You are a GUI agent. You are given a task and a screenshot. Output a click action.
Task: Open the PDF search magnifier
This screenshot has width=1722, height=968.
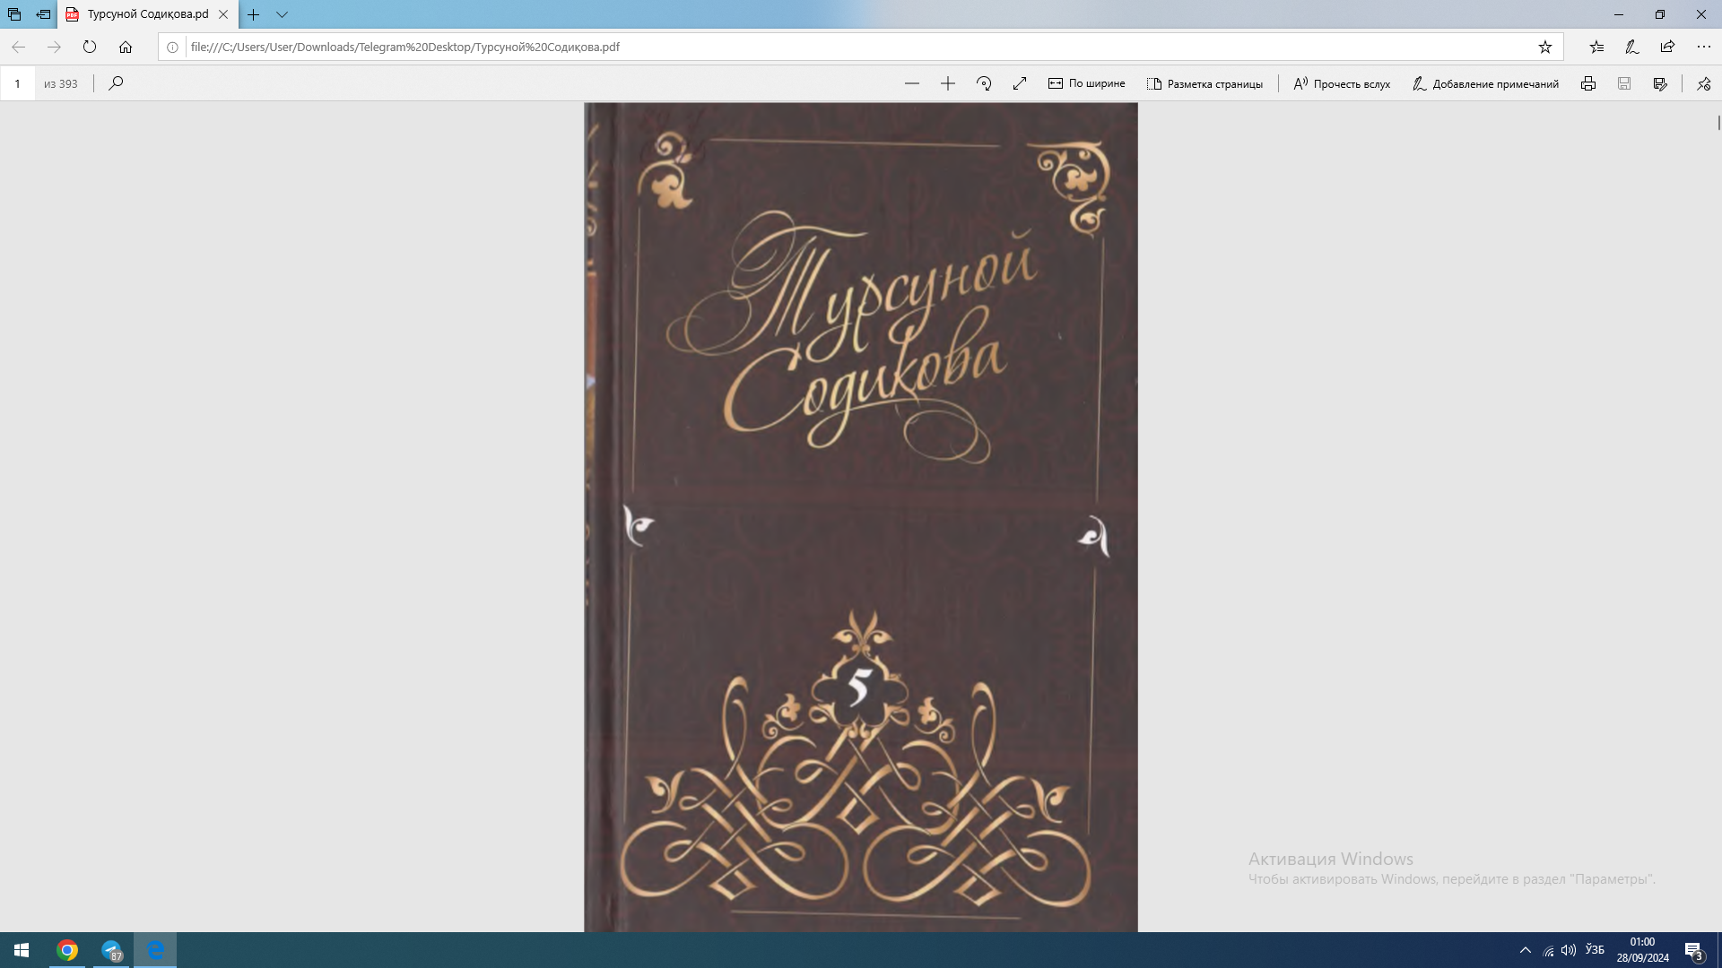116,83
